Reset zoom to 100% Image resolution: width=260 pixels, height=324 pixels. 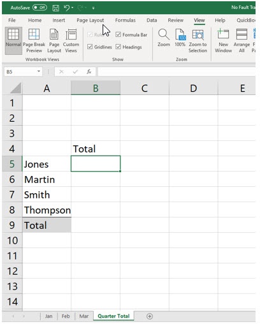tap(180, 38)
